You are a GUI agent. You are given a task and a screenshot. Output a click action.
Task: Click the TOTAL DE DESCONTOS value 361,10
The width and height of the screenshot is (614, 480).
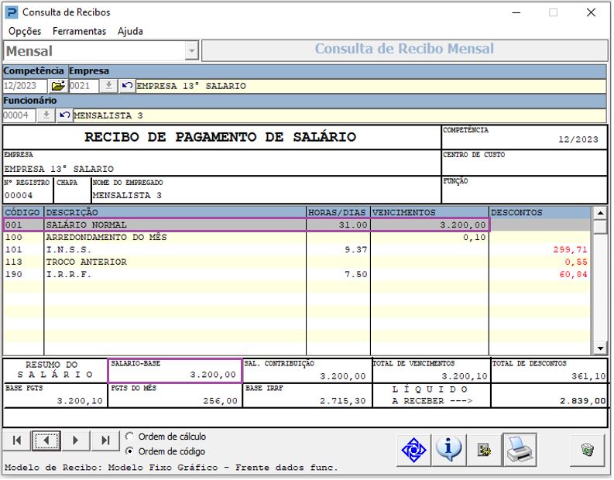[x=588, y=376]
